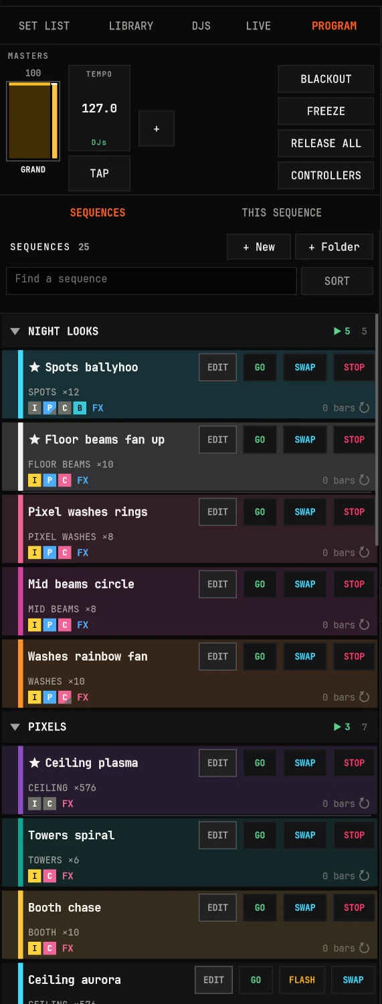The width and height of the screenshot is (382, 1004).
Task: Click the C badge on Mid beams circle
Action: coord(64,625)
